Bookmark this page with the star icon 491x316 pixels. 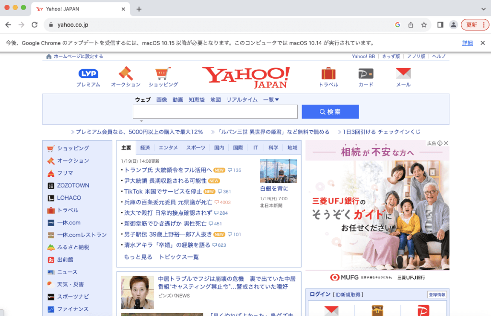[424, 25]
